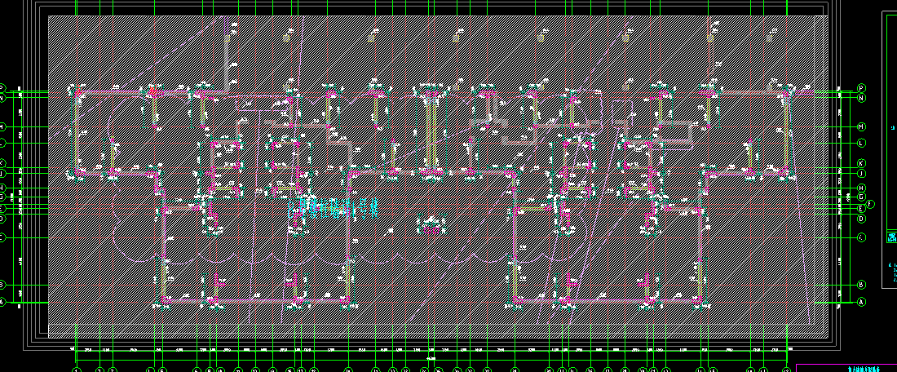Pick the left-side axis bubble N

coord(2,98)
